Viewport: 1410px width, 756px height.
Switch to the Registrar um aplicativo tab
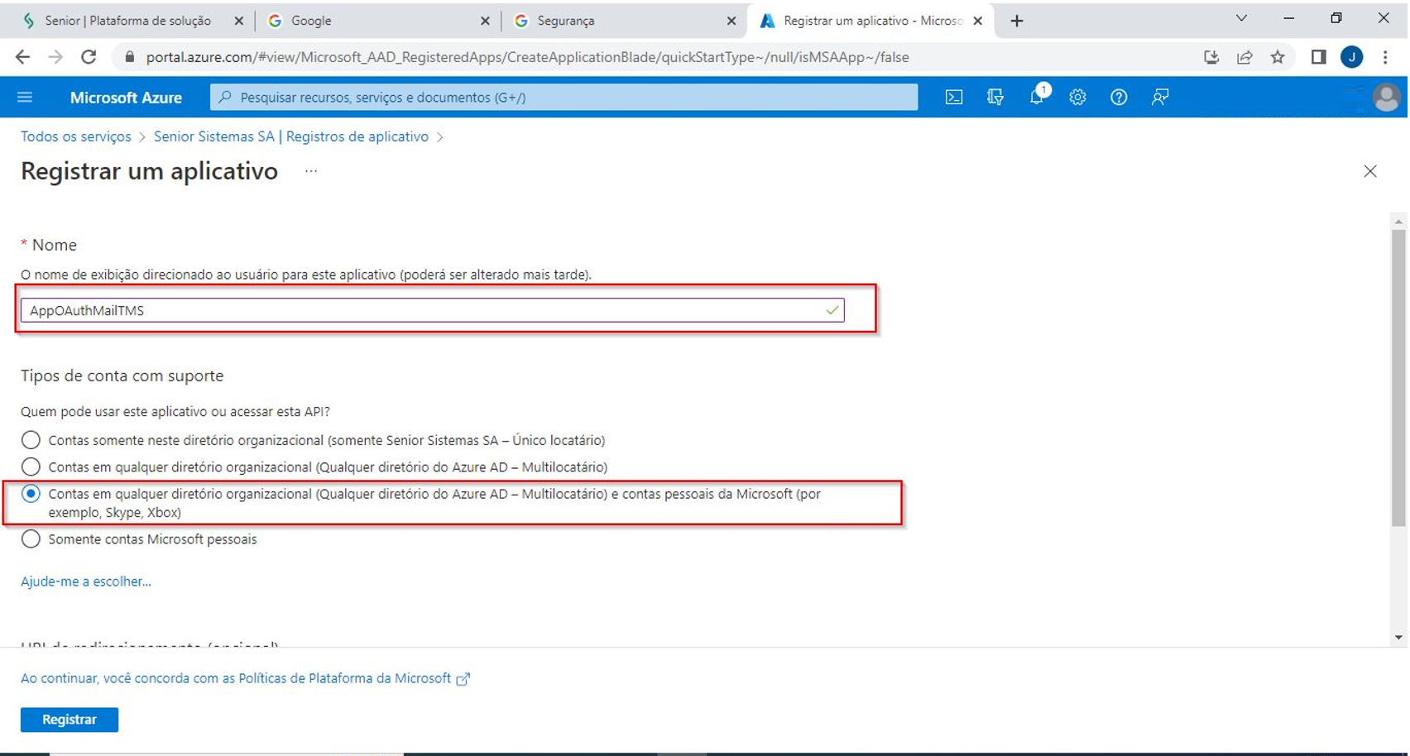pyautogui.click(x=870, y=21)
